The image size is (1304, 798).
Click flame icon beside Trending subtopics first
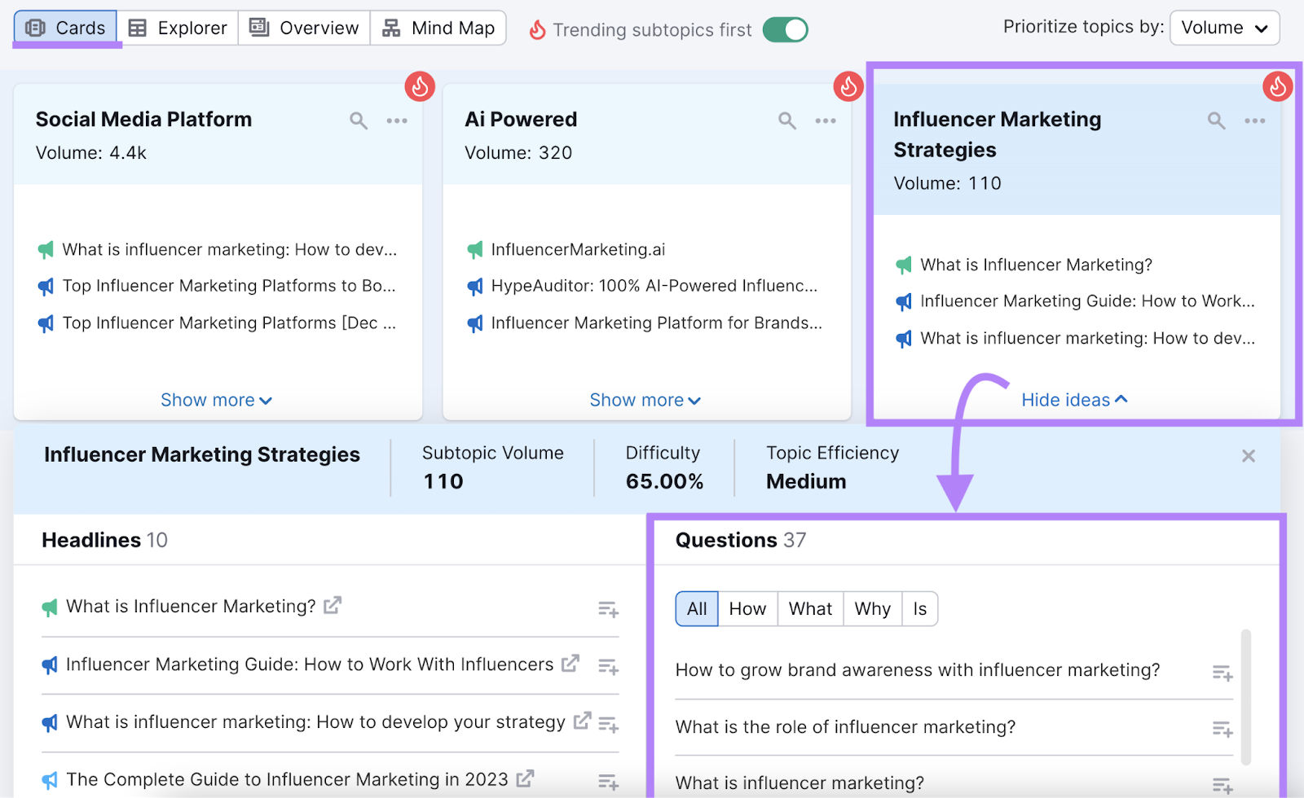click(537, 30)
